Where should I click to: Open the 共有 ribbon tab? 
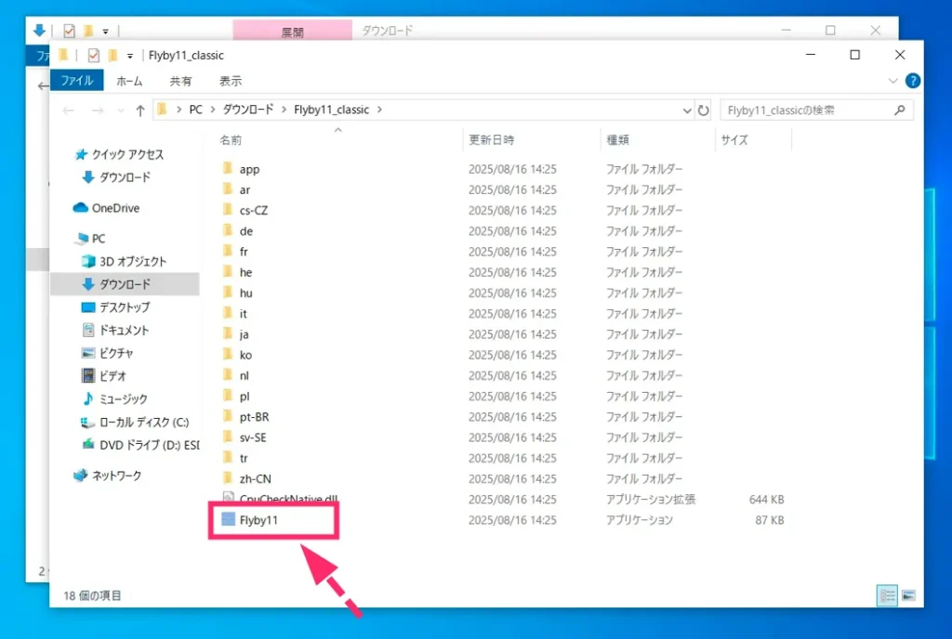[x=180, y=81]
